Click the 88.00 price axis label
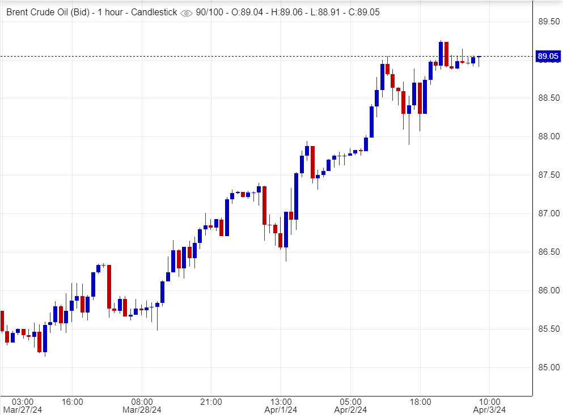The height and width of the screenshot is (415, 563). [x=549, y=136]
